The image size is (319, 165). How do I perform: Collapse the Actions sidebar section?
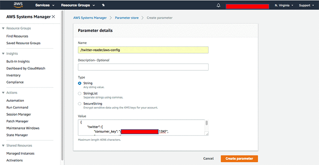[x=3, y=93]
